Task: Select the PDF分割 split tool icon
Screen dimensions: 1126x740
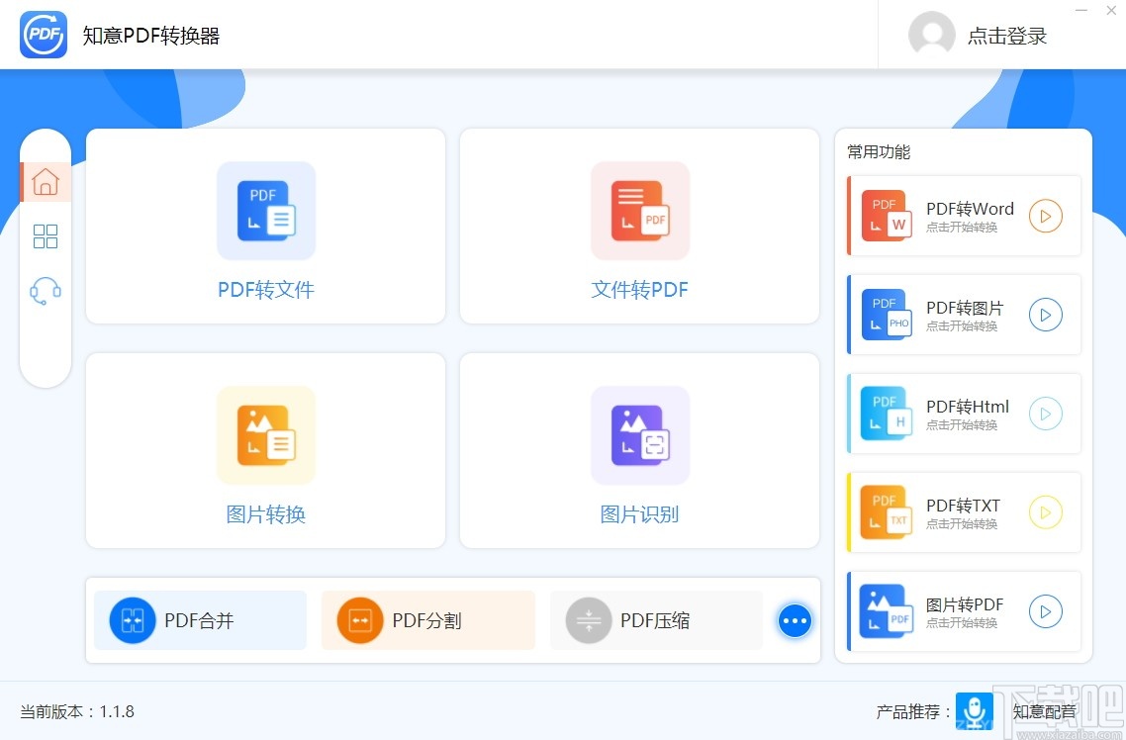Action: (x=359, y=620)
